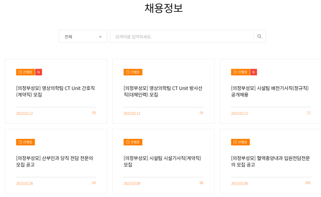
Task: Click the 진행중 clock badge on 방사선직 card
Action: [x=133, y=72]
